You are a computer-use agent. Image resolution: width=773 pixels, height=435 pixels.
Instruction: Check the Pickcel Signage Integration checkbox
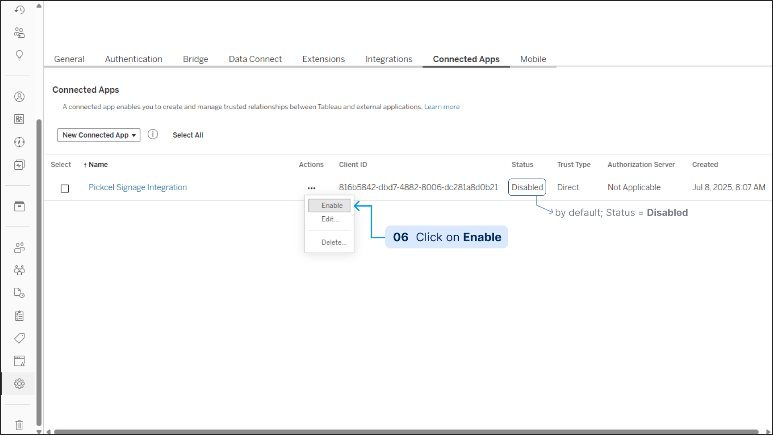pyautogui.click(x=65, y=188)
